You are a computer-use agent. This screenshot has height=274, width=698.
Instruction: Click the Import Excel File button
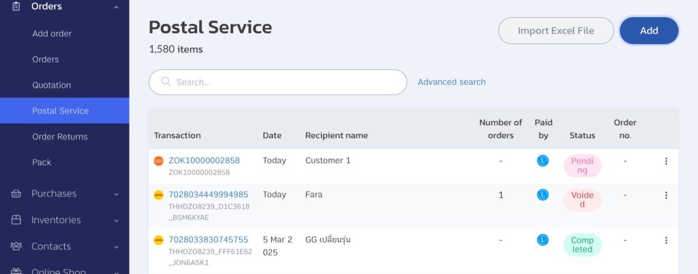(x=556, y=31)
